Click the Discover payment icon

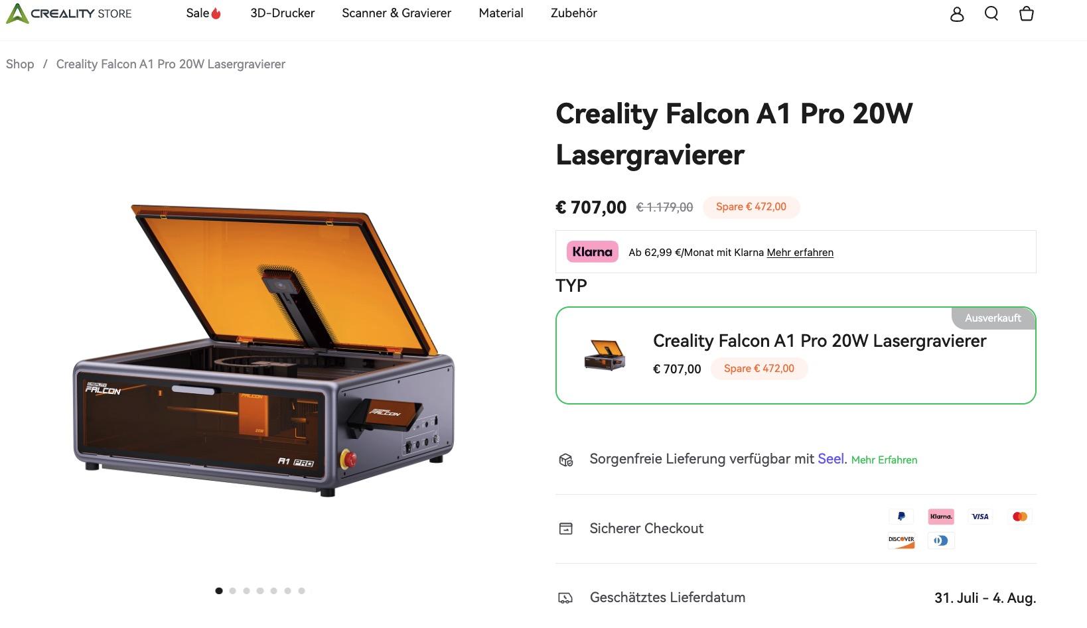(x=901, y=540)
